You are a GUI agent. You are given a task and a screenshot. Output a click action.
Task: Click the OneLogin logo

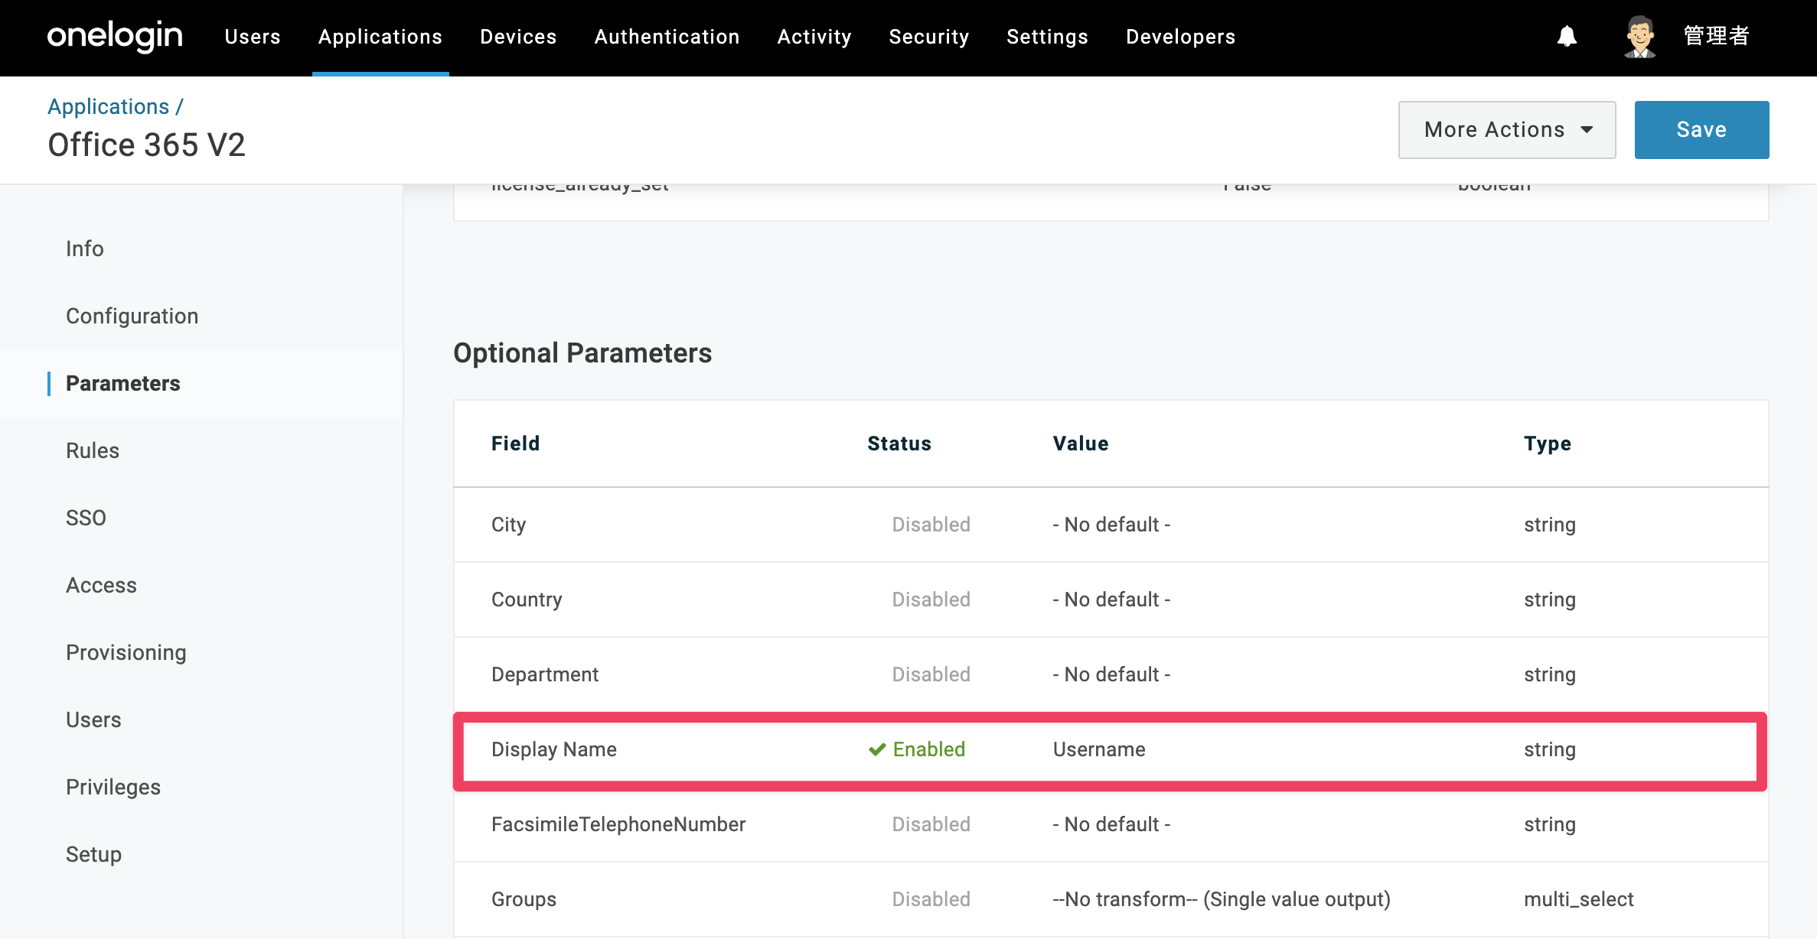click(115, 37)
